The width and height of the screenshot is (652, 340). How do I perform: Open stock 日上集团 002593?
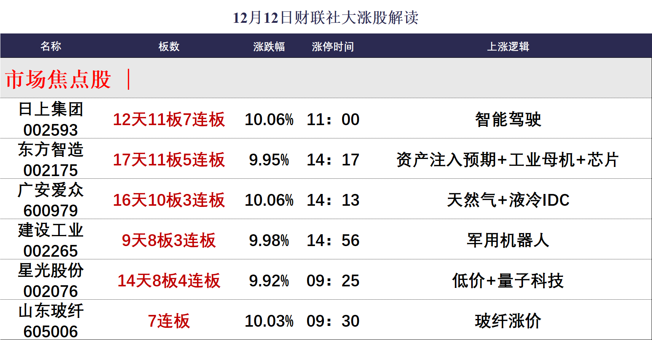(x=51, y=119)
